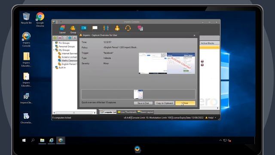Click the blue info group-panel icon
The width and height of the screenshot is (275, 155).
70,38
